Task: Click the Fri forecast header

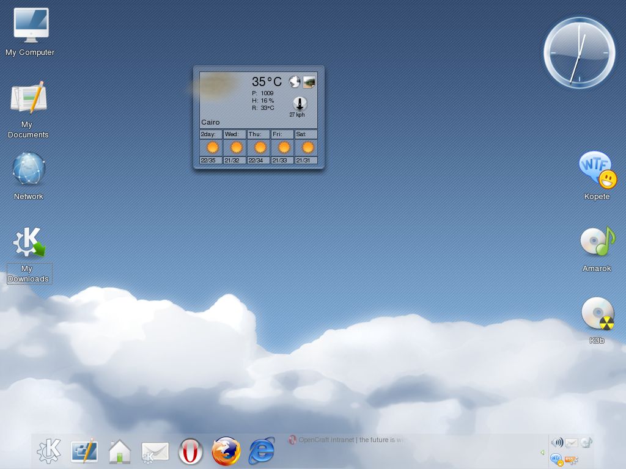Action: [282, 134]
